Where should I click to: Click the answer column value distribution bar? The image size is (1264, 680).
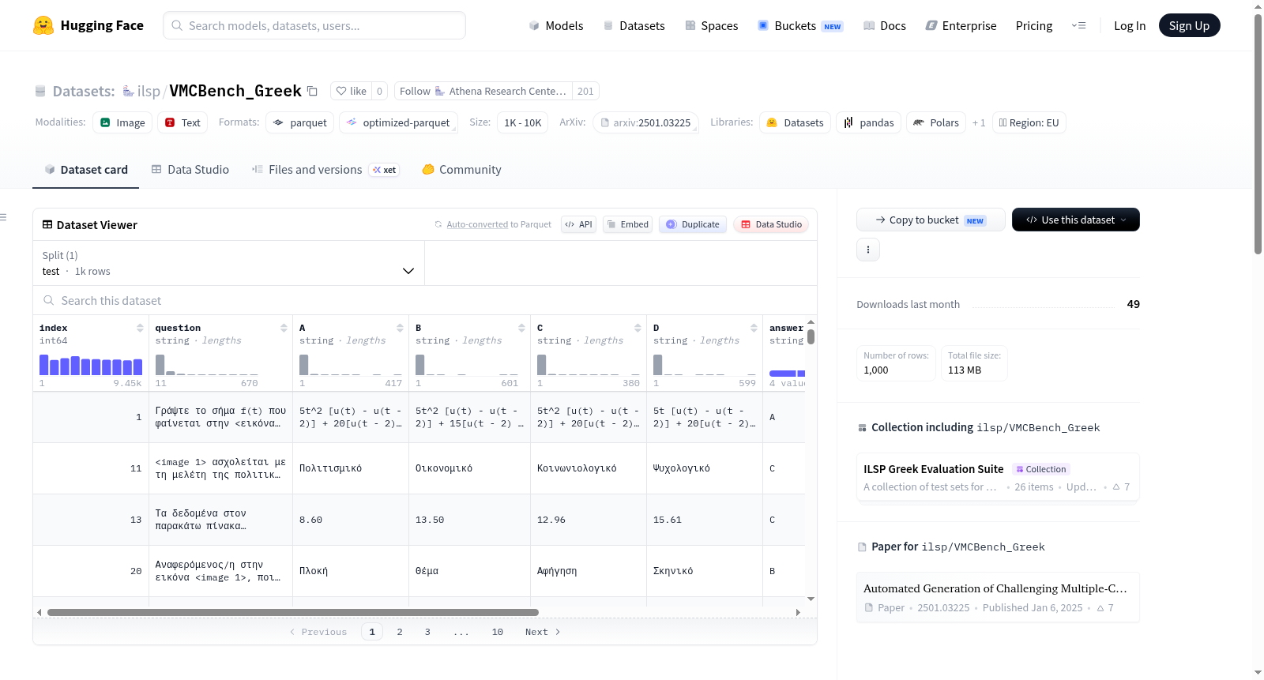787,373
